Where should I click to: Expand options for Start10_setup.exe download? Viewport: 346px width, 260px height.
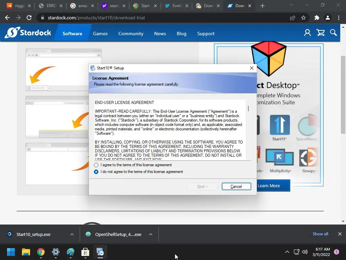pyautogui.click(x=72, y=234)
